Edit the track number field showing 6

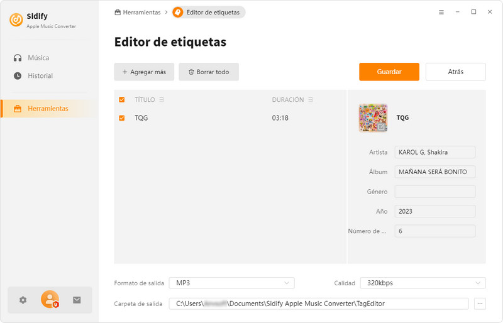435,231
